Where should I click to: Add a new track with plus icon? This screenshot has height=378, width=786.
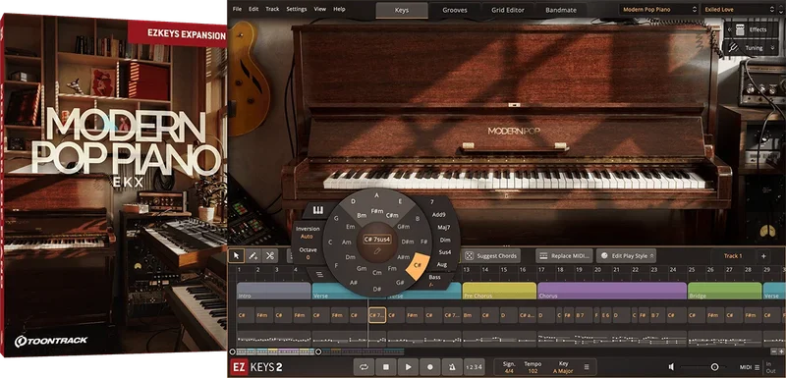click(763, 256)
